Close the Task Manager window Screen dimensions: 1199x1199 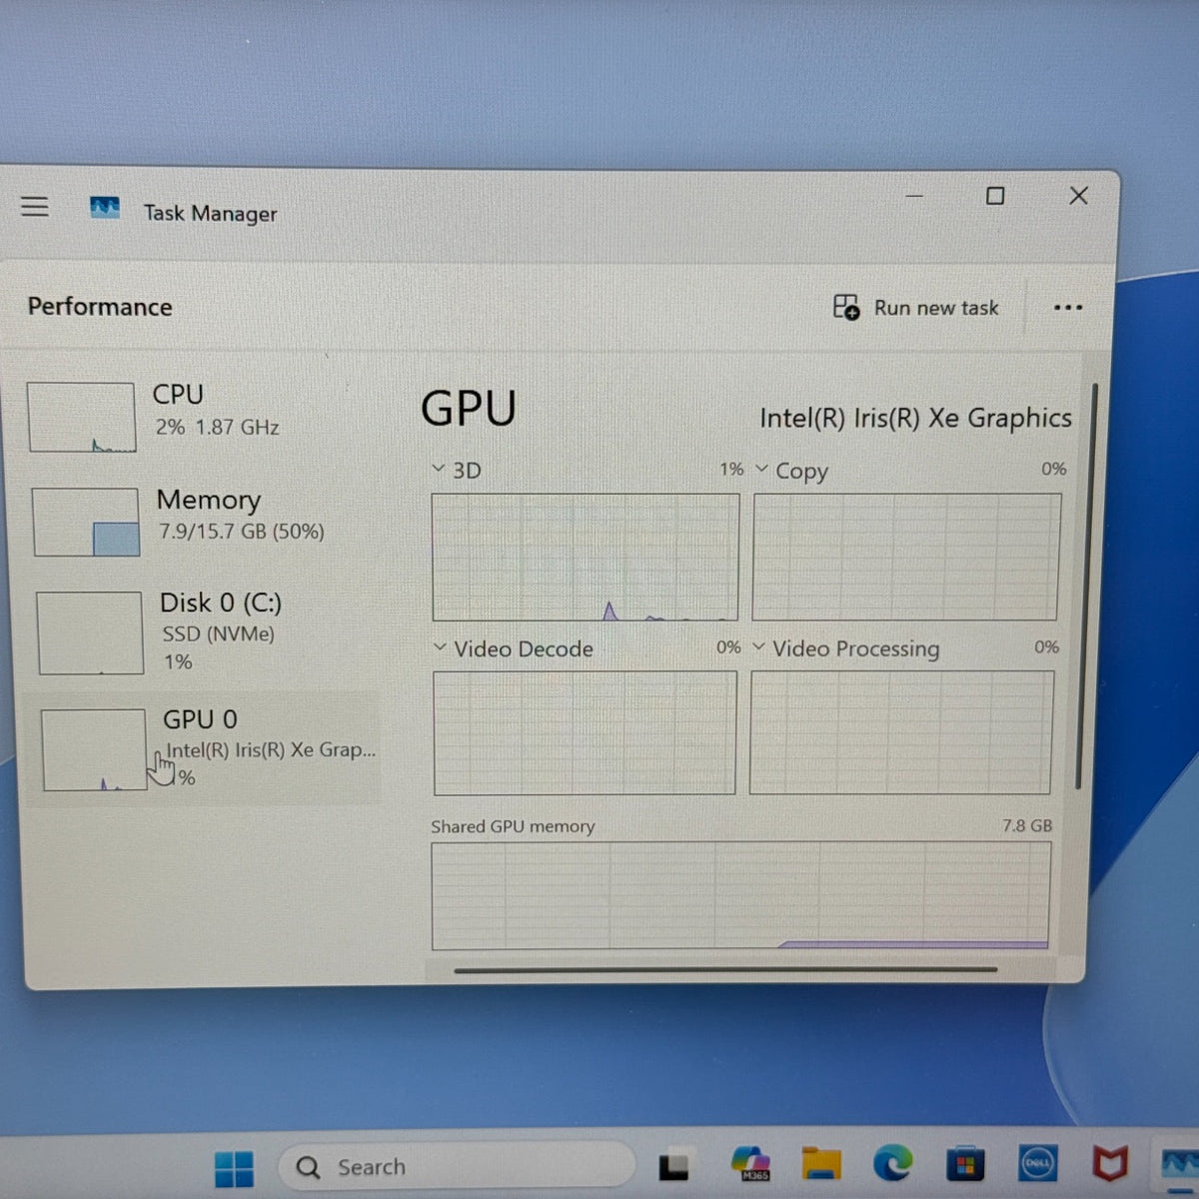tap(1079, 196)
